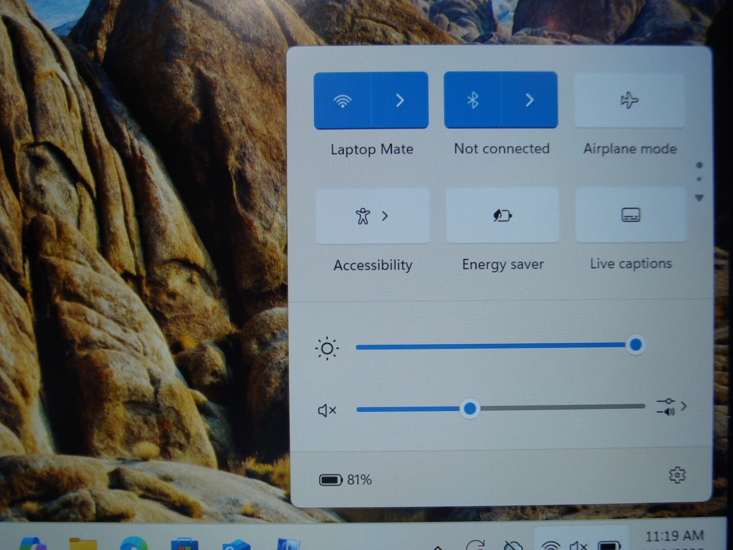Toggle Wi-Fi off in quick settings
733x550 pixels.
pyautogui.click(x=343, y=100)
